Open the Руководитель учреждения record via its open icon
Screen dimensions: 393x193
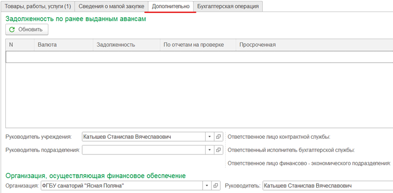[x=218, y=137]
